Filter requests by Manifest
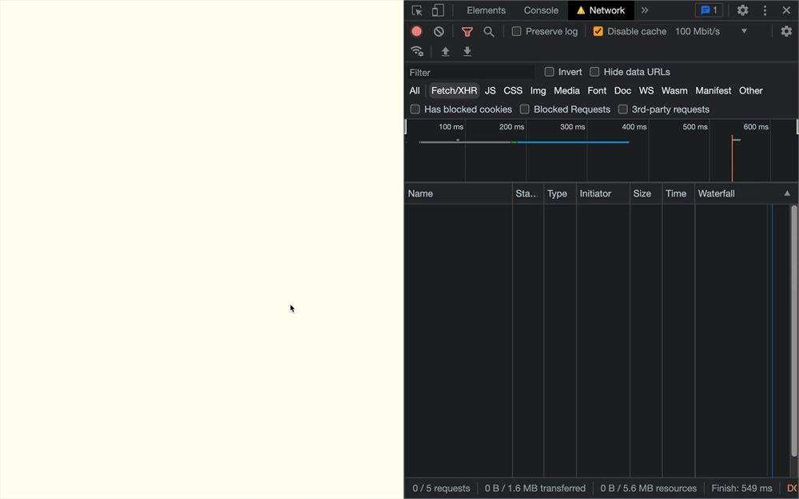The image size is (799, 499). point(713,91)
